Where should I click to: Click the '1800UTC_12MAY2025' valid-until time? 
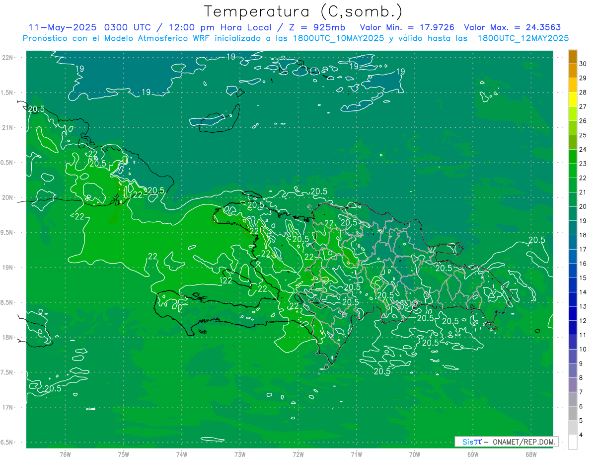coord(523,38)
